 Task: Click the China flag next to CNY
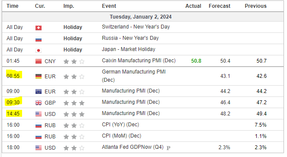pyautogui.click(x=39, y=61)
